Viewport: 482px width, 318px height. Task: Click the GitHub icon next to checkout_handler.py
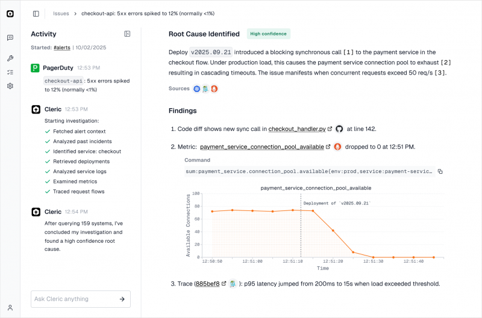click(339, 129)
